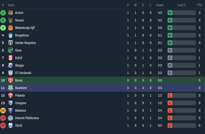205x134 pixels.
Task: Click the Ohrid club crest
Action: click(11, 126)
